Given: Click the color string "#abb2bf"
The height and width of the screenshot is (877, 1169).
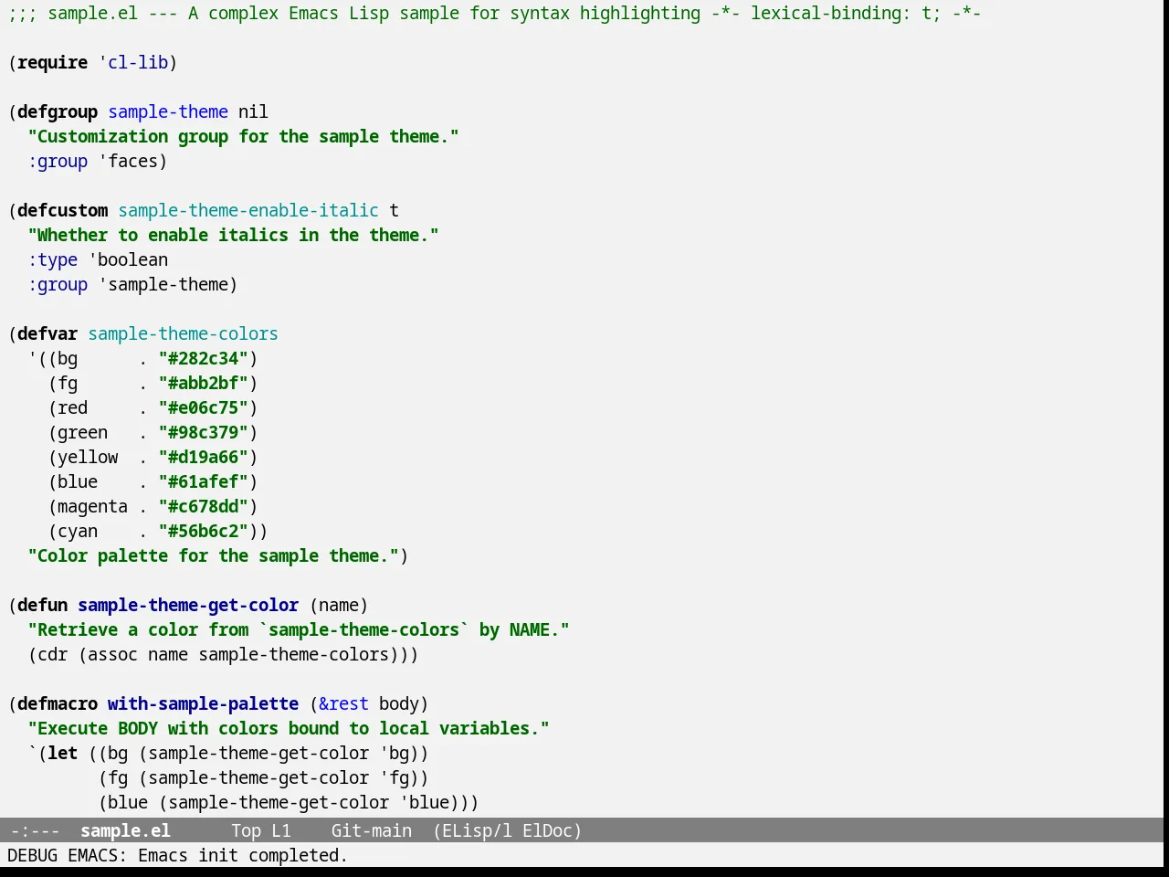Looking at the screenshot, I should (204, 383).
